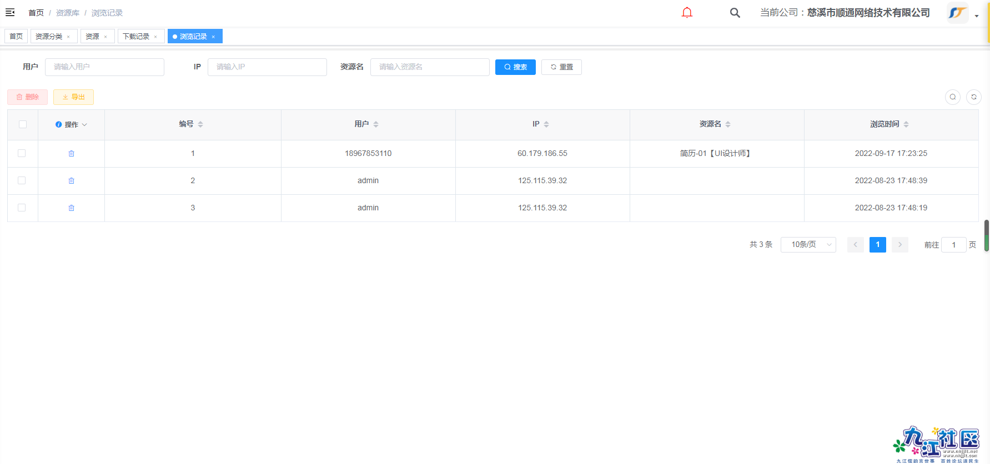The width and height of the screenshot is (990, 464).
Task: Delete row 2 using its trash icon
Action: (71, 181)
